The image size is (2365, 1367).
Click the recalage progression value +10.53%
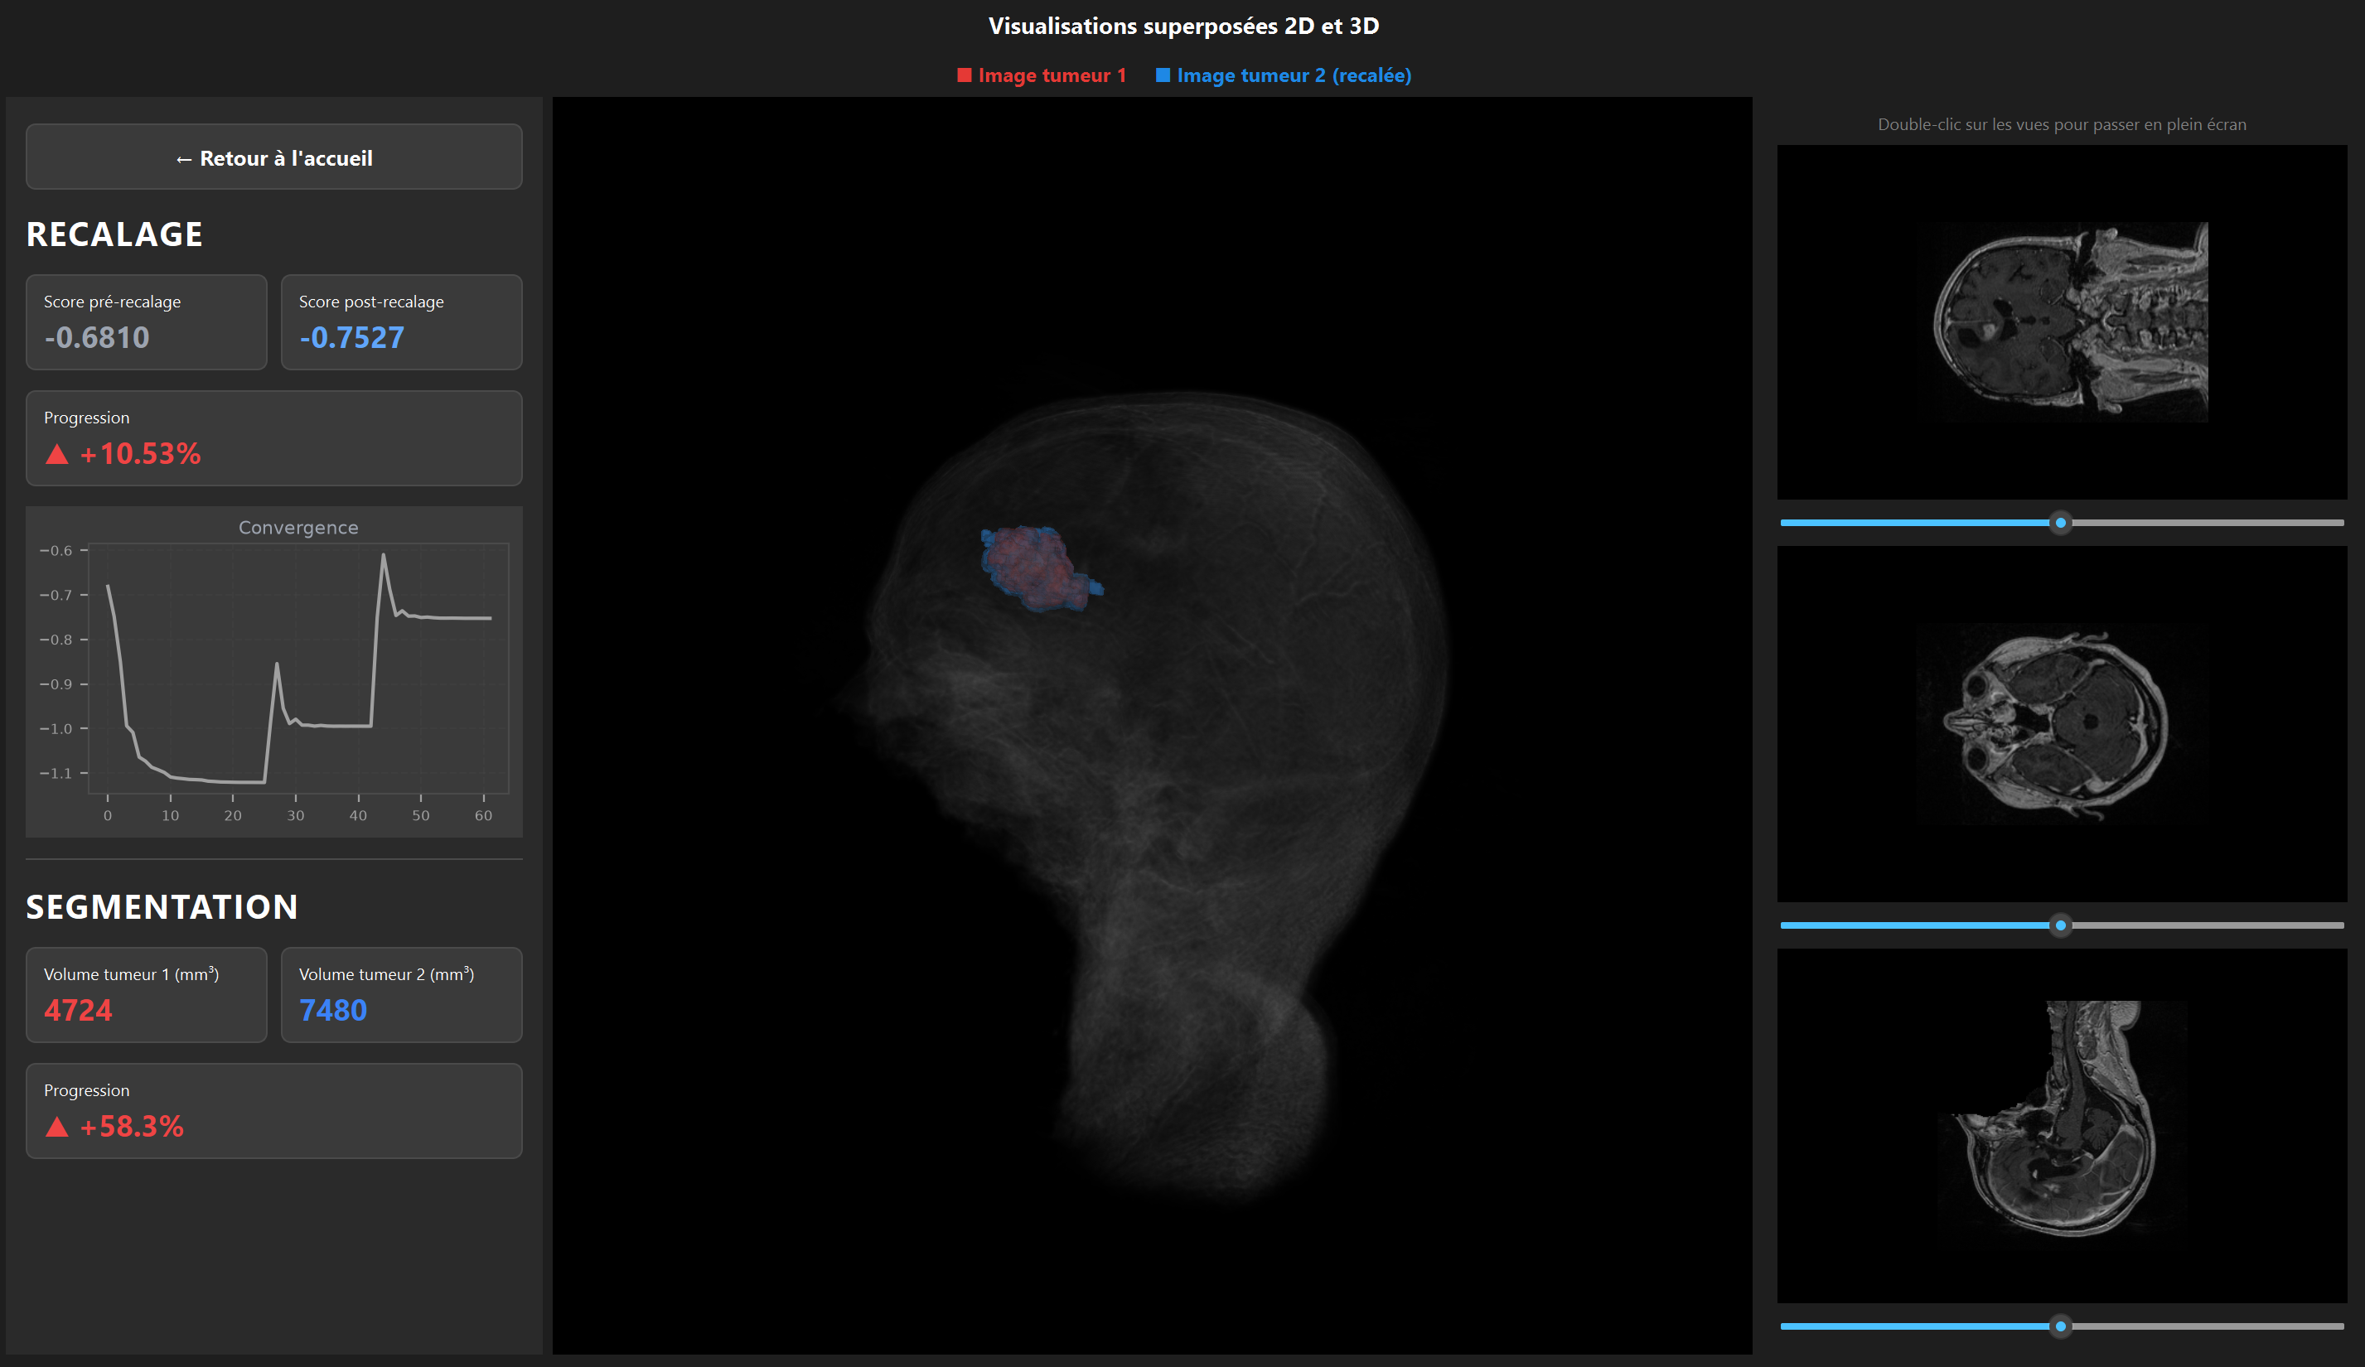click(140, 454)
